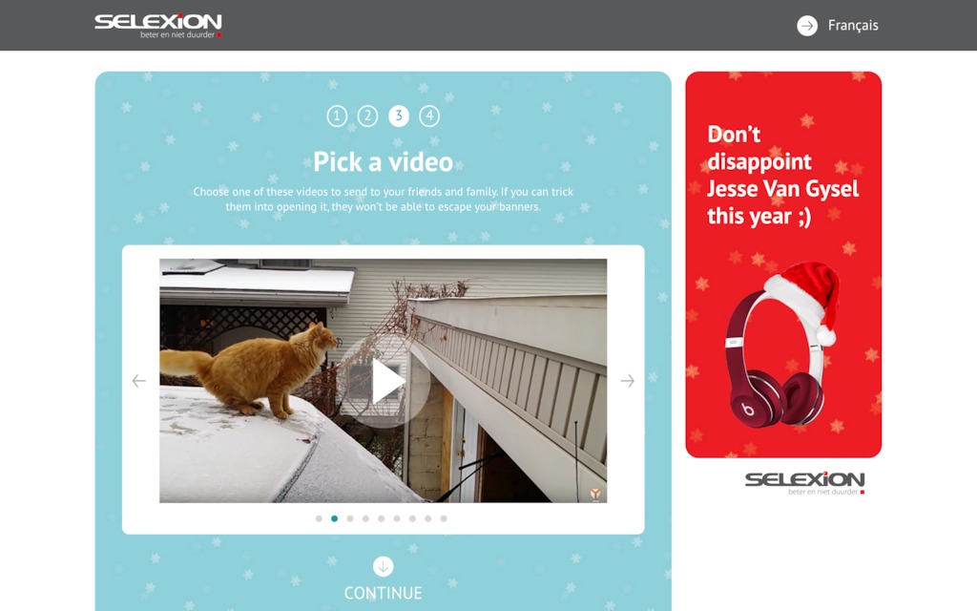The width and height of the screenshot is (977, 611).
Task: Click the CONTINUE button
Action: [x=384, y=593]
